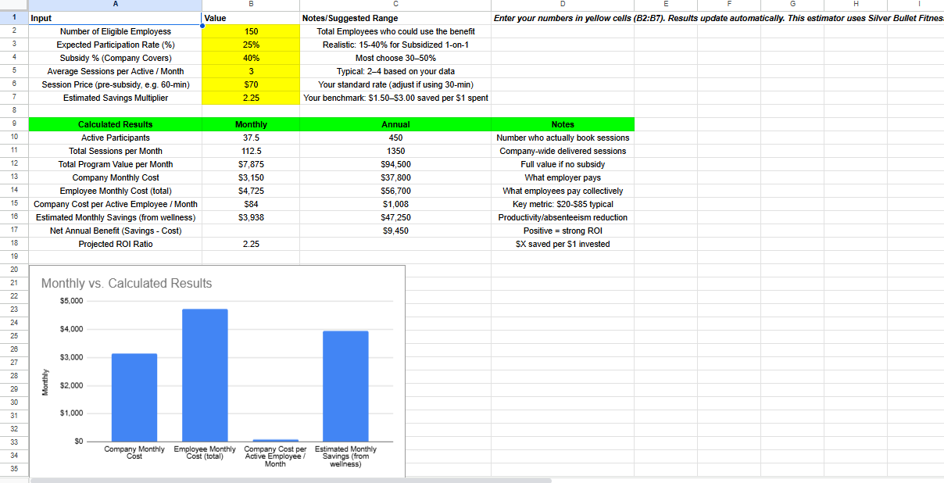The width and height of the screenshot is (944, 483).
Task: Click 'Most choose 30–50%' note
Action: 395,58
